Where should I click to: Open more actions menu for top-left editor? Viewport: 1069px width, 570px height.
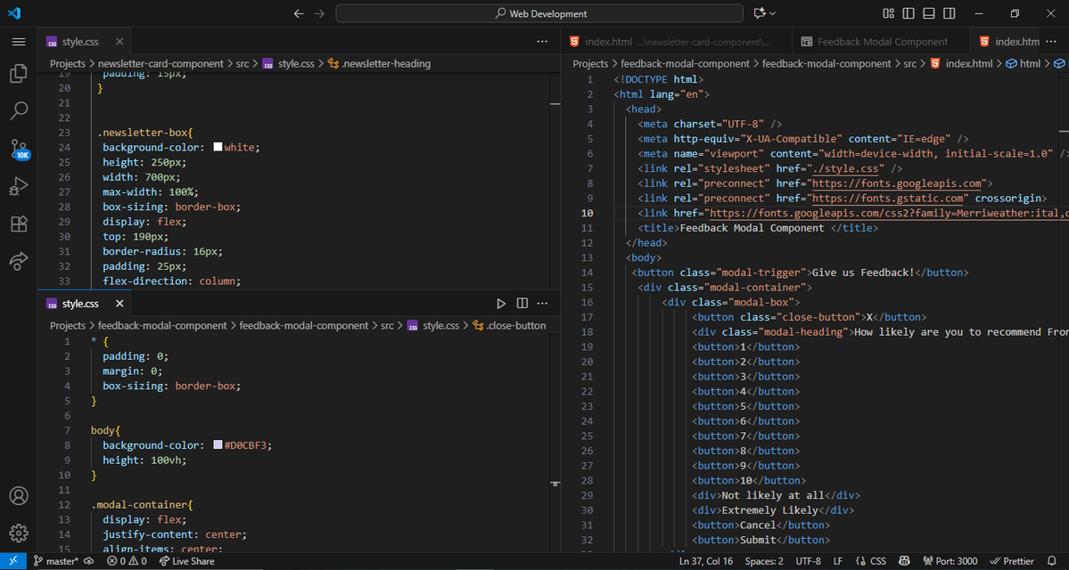click(x=542, y=42)
